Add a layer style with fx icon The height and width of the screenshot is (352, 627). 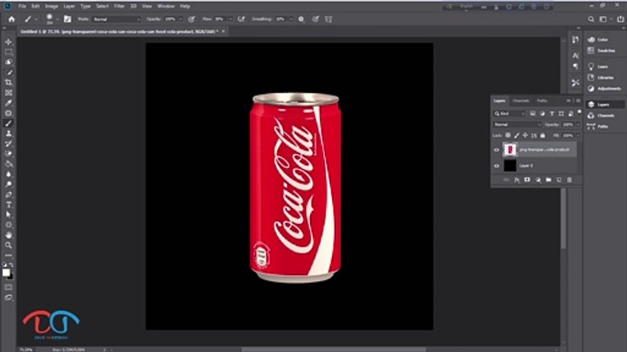517,180
